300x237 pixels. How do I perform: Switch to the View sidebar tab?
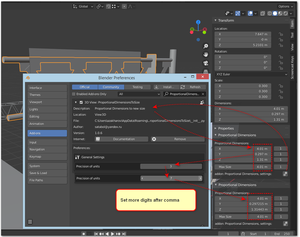pyautogui.click(x=292, y=47)
